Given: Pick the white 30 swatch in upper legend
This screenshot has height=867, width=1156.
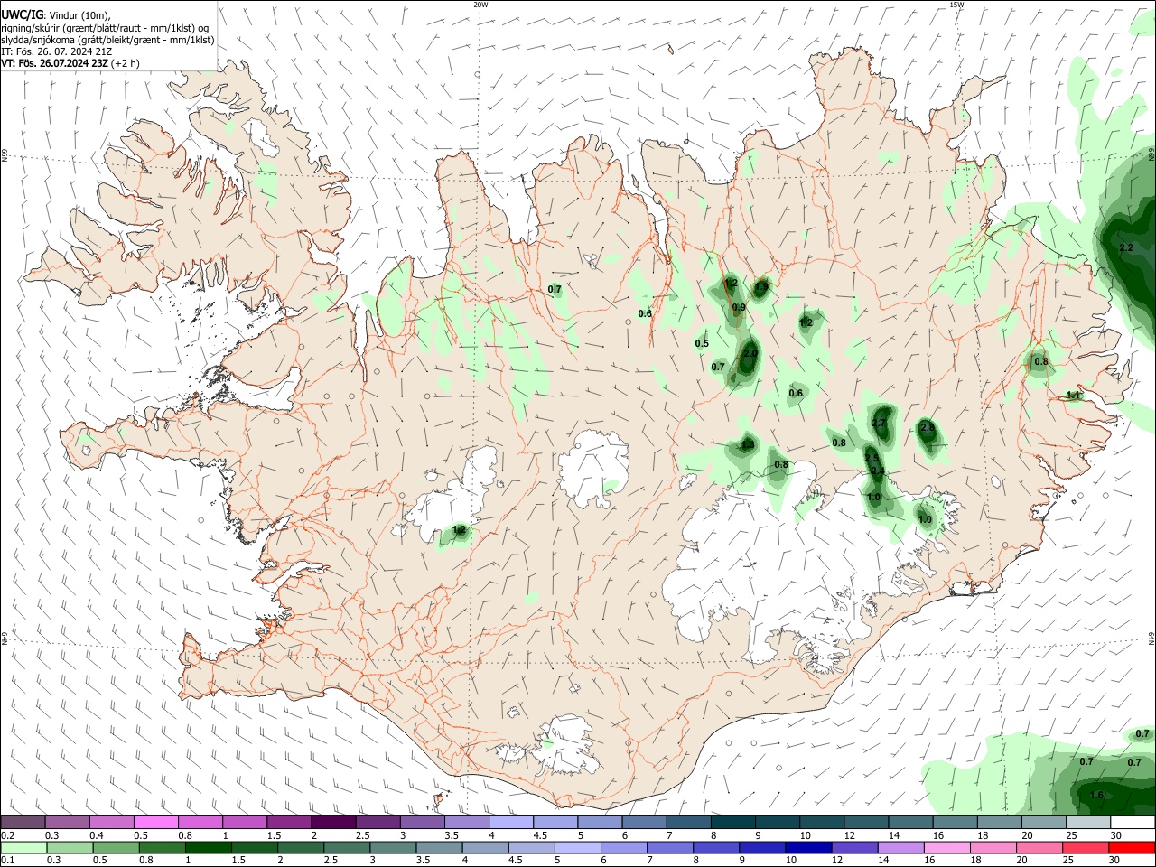Looking at the screenshot, I should coord(1133,822).
